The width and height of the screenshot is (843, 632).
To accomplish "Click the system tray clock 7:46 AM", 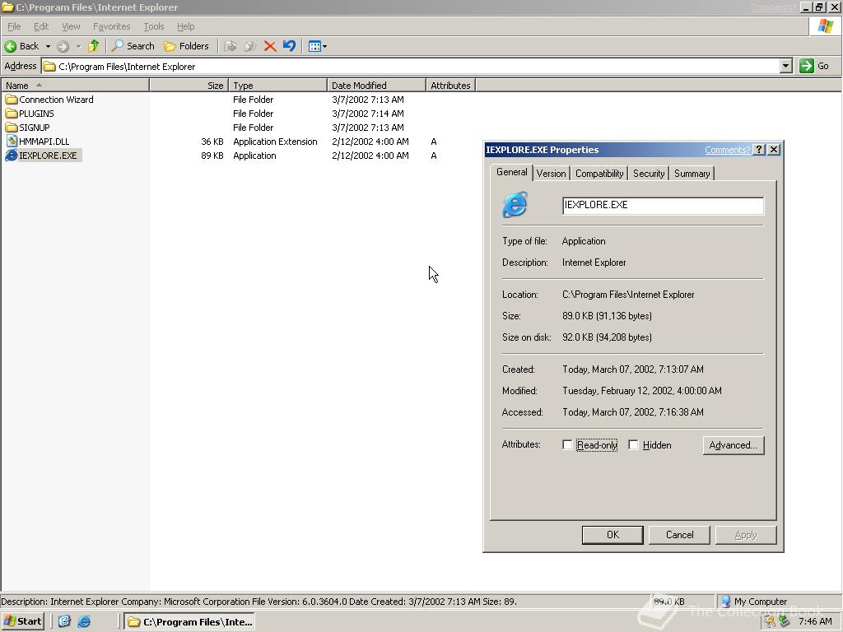I will (x=815, y=621).
